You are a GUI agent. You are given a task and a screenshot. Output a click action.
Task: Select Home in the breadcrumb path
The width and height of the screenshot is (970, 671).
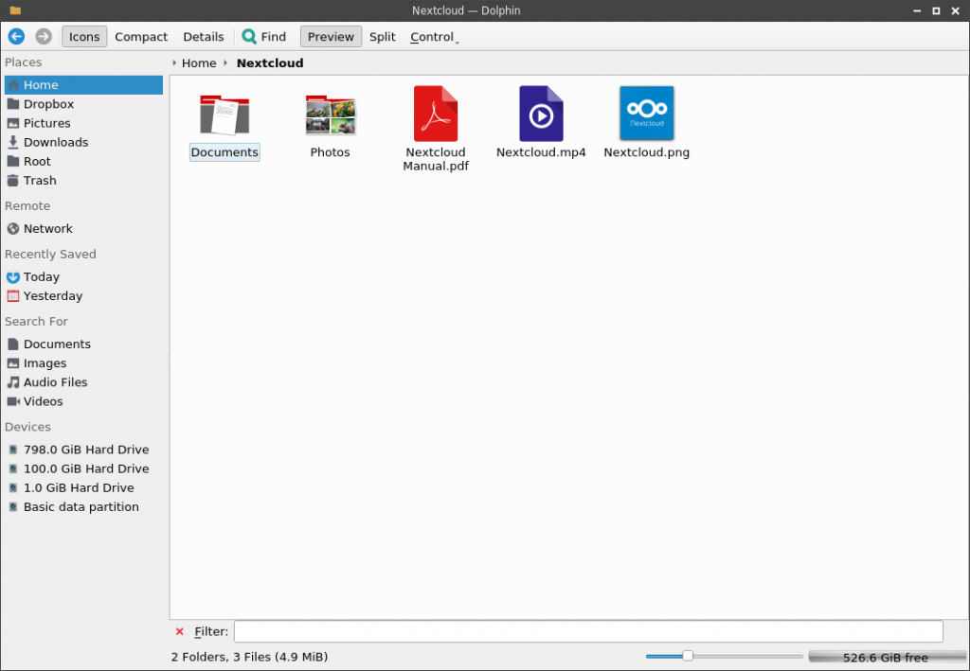[199, 62]
